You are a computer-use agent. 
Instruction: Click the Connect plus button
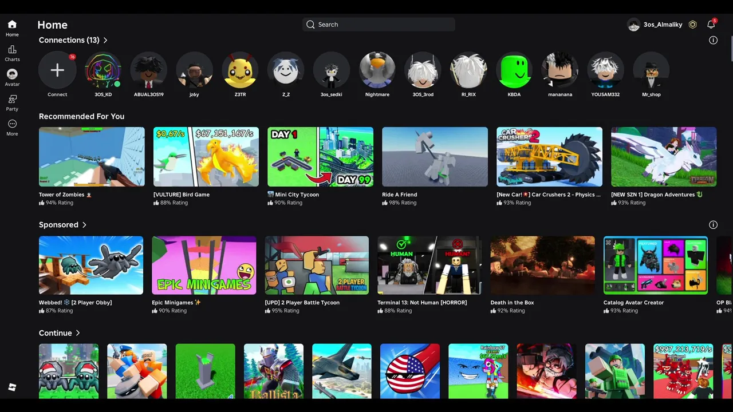57,70
